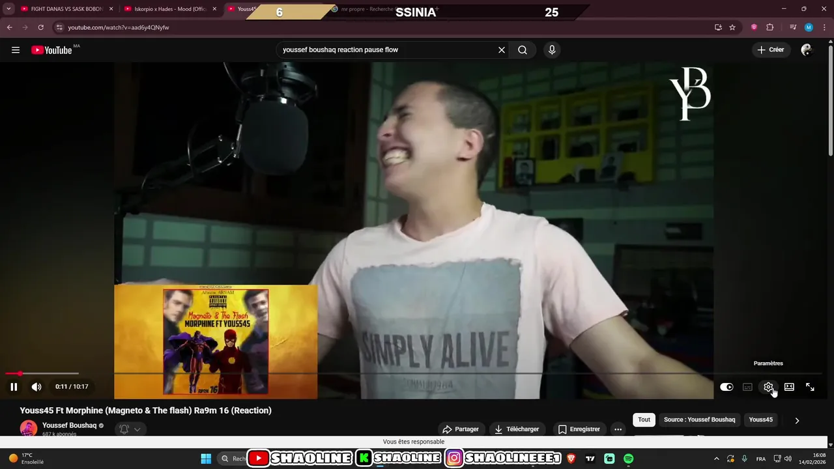Image resolution: width=834 pixels, height=469 pixels.
Task: Open the TradingView taskbar icon
Action: click(590, 459)
